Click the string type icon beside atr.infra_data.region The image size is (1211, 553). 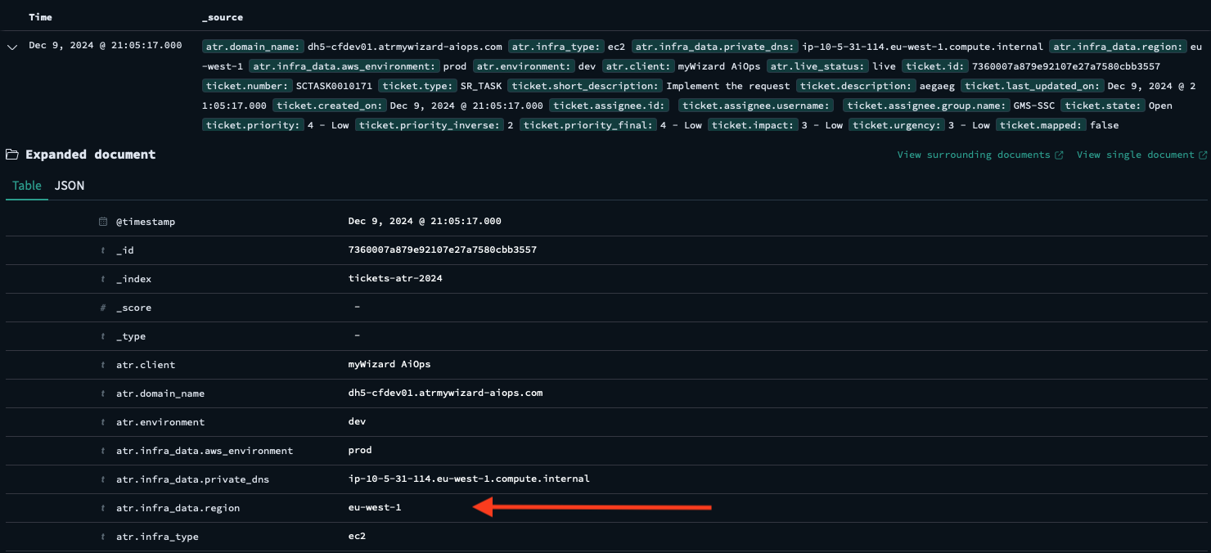102,507
